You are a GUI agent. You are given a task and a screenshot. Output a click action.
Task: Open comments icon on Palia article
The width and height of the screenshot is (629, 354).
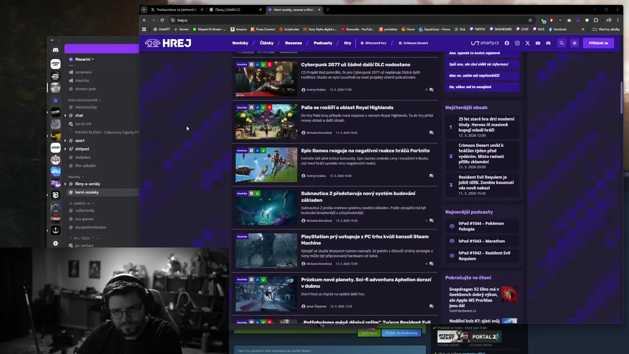(431, 133)
